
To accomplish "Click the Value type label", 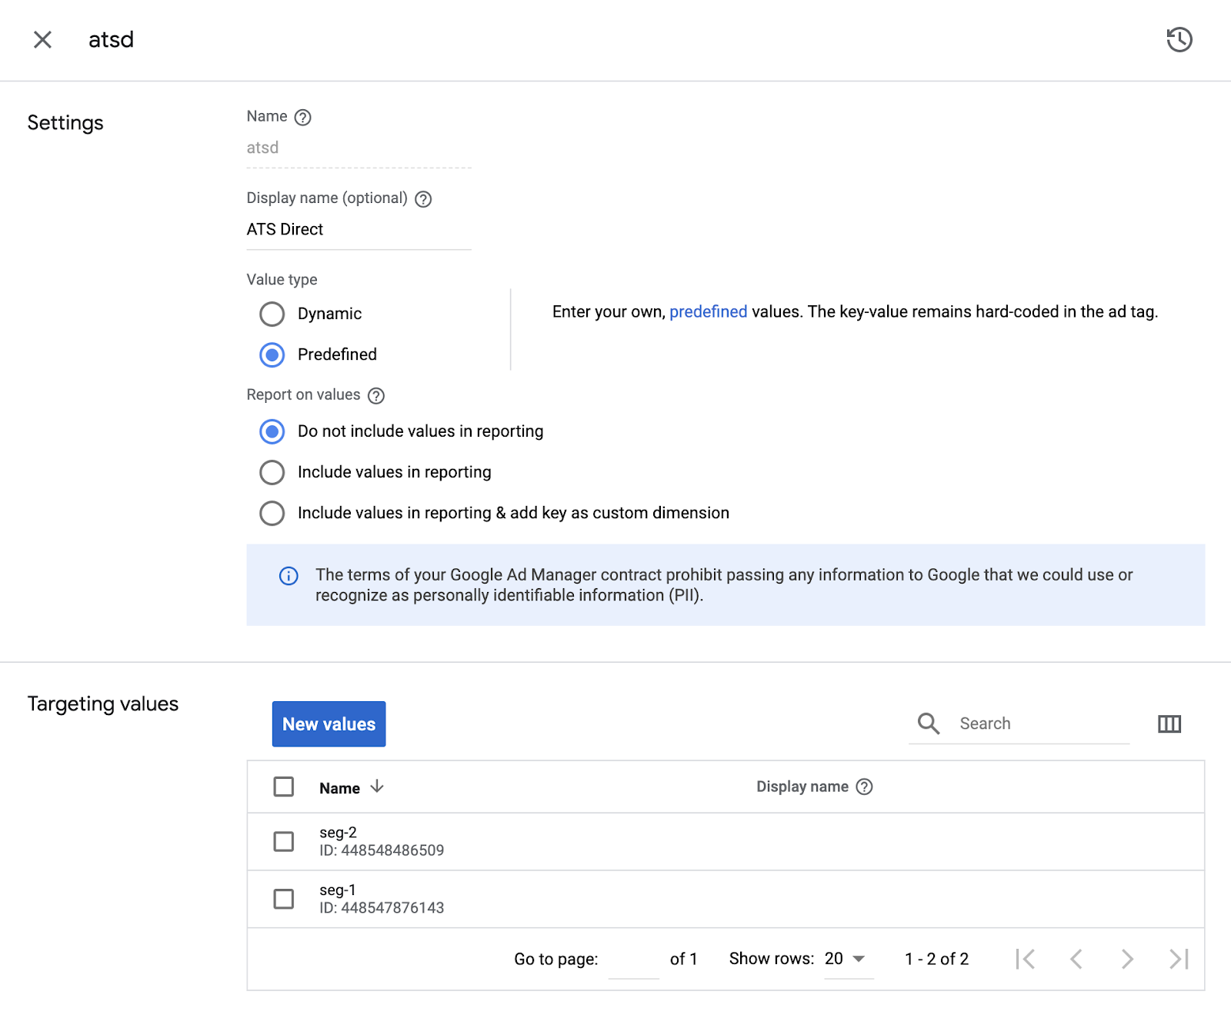I will click(x=282, y=280).
